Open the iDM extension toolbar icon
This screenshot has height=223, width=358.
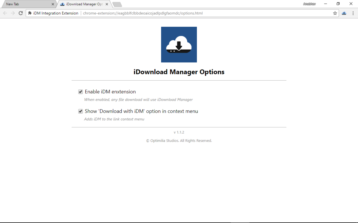(344, 13)
